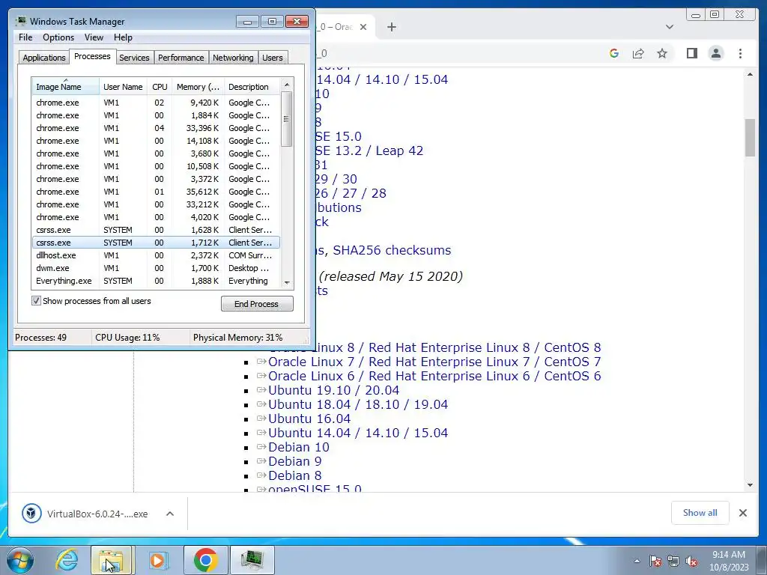Click the VirtualBox download file icon
The image size is (767, 575).
[31, 514]
